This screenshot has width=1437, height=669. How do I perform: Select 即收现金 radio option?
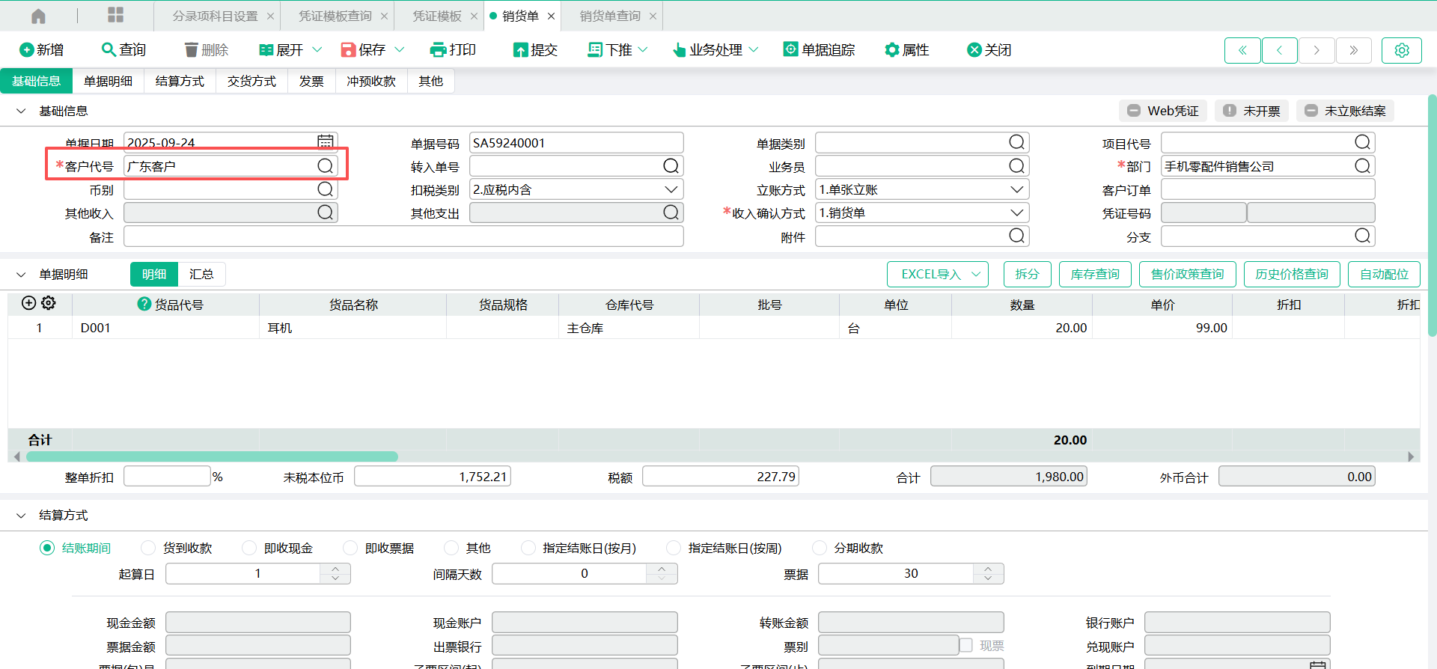pyautogui.click(x=249, y=548)
